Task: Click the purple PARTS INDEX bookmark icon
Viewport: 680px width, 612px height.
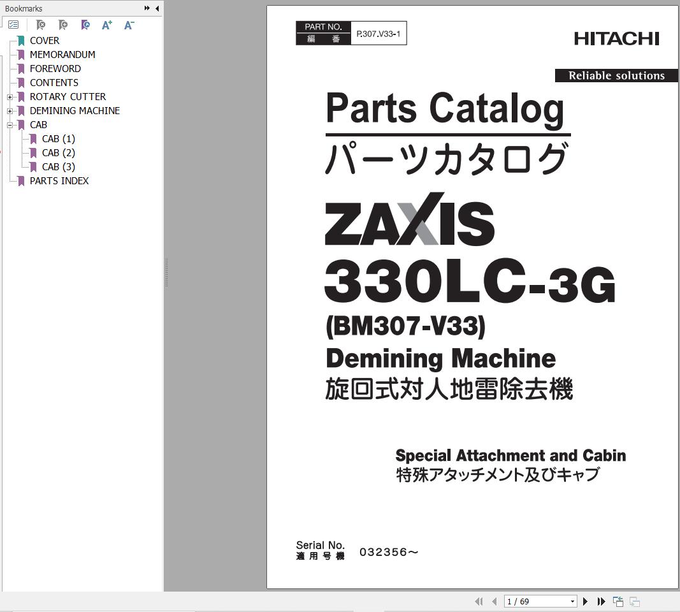Action: tap(21, 181)
